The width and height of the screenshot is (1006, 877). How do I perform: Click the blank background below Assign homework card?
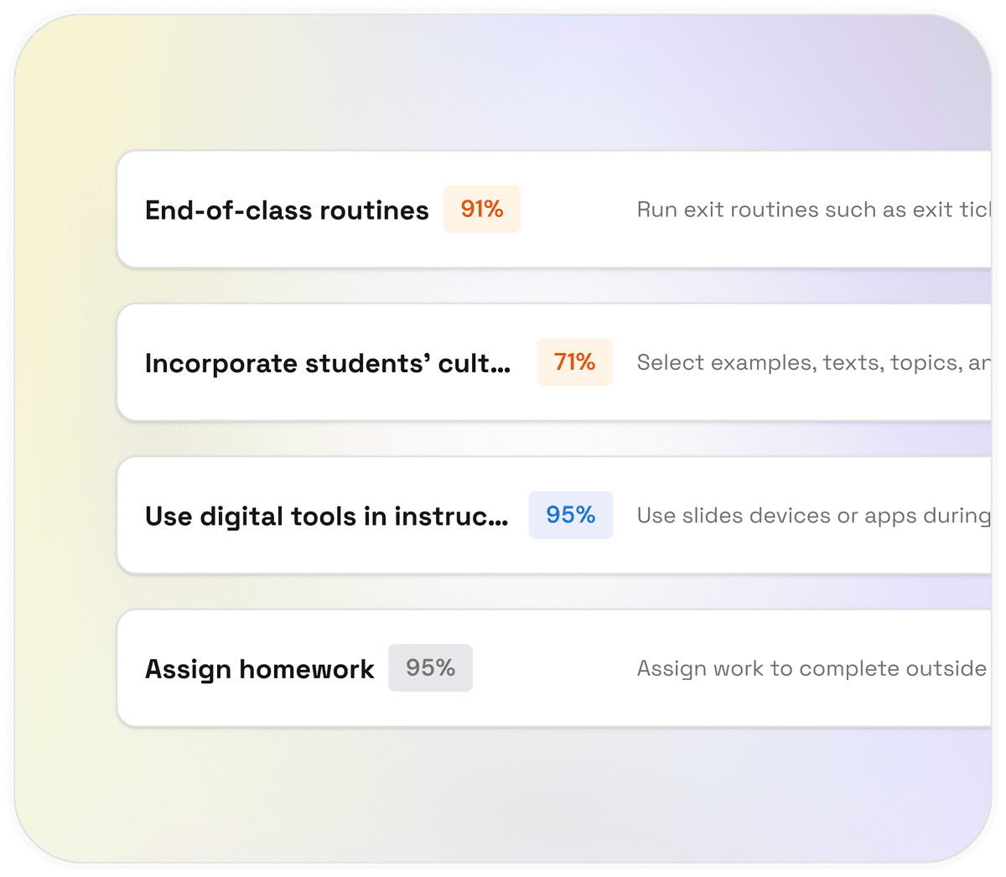coord(503,797)
